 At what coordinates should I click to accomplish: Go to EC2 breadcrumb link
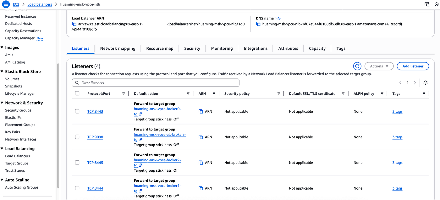click(16, 4)
